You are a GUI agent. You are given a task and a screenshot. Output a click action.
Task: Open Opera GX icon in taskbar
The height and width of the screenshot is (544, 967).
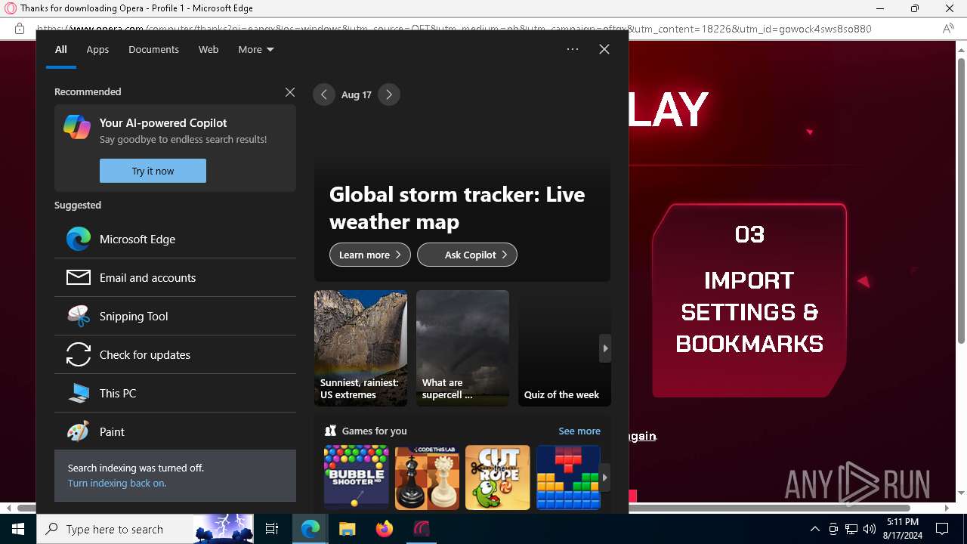421,529
